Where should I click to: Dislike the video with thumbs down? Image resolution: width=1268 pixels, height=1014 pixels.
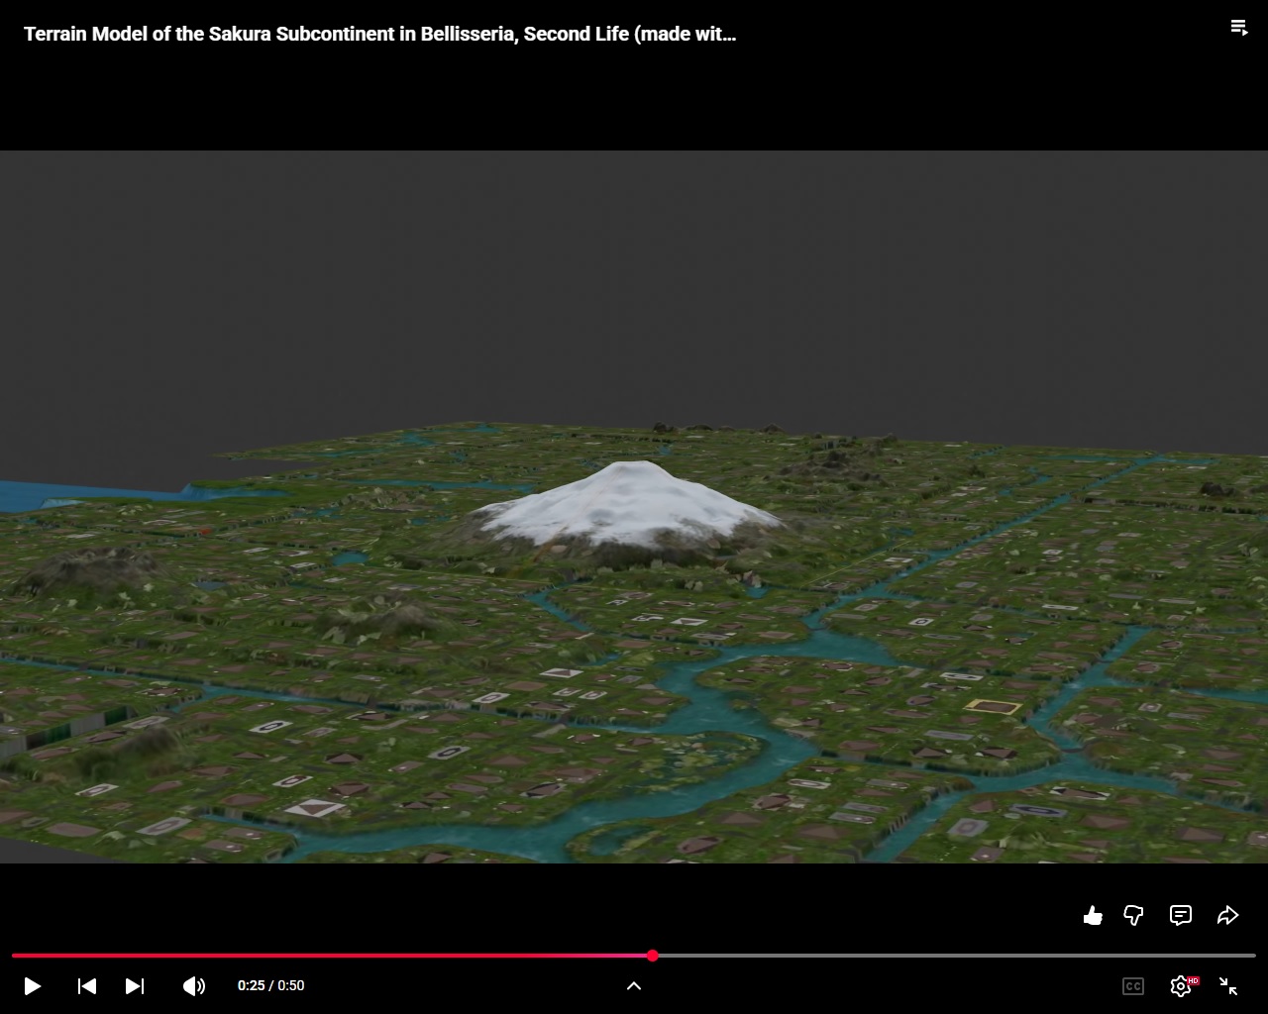1134,916
